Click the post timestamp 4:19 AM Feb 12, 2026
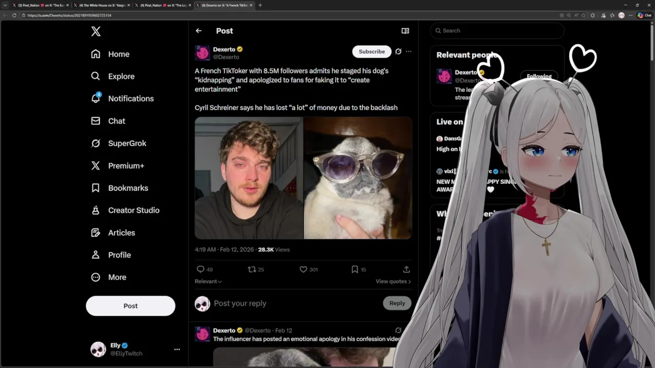 (x=224, y=249)
